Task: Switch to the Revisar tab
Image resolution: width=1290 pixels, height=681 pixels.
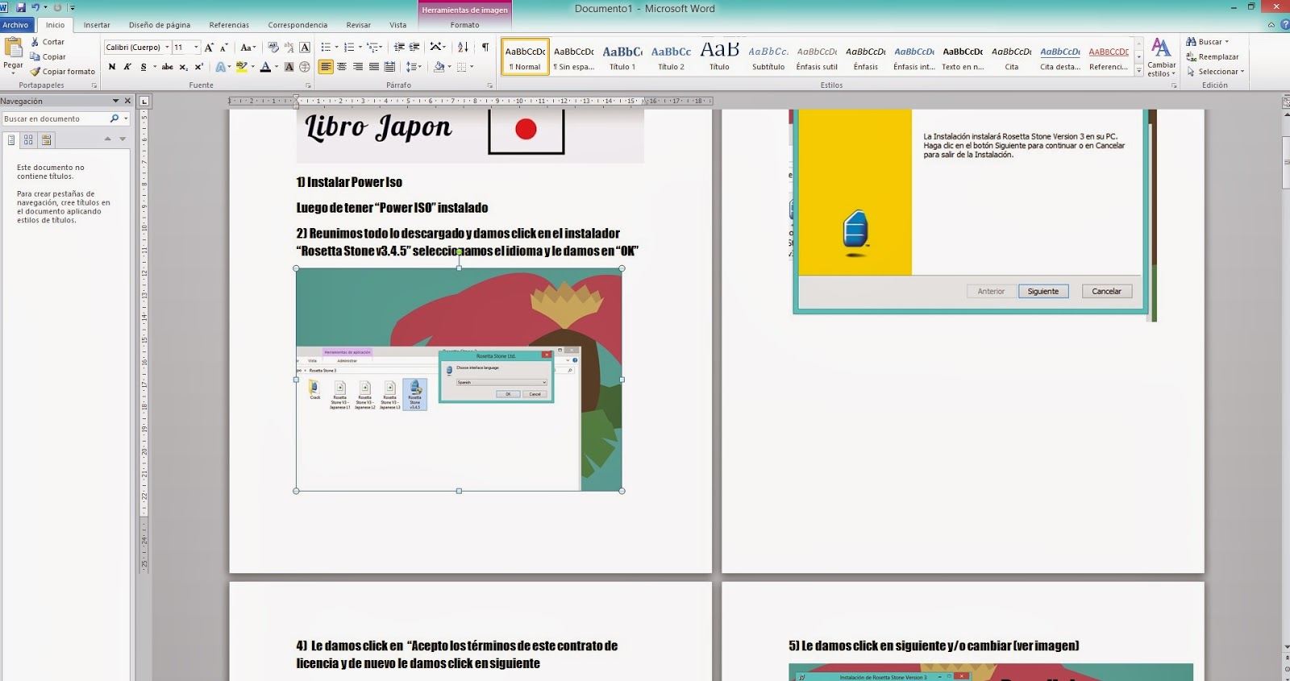Action: [x=359, y=25]
